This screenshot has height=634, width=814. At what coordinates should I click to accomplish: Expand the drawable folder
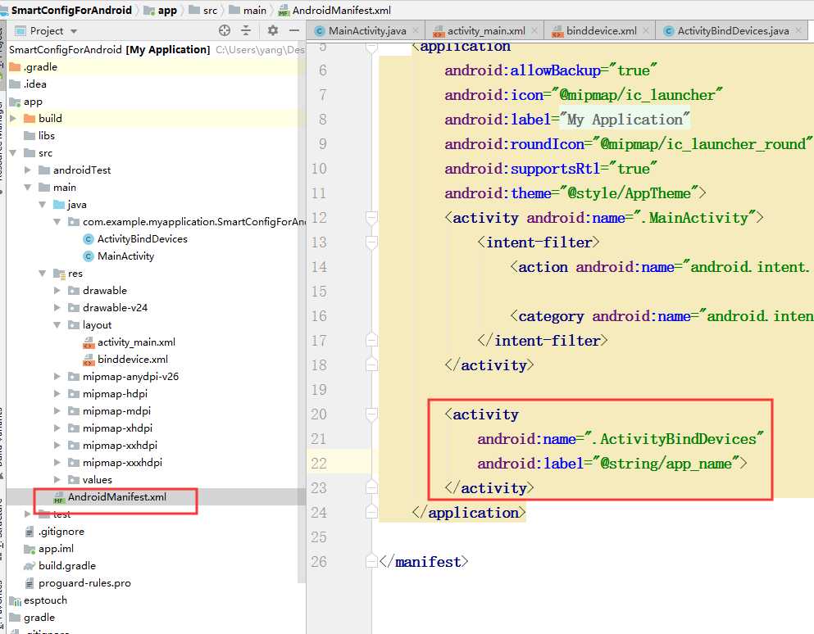pos(57,290)
